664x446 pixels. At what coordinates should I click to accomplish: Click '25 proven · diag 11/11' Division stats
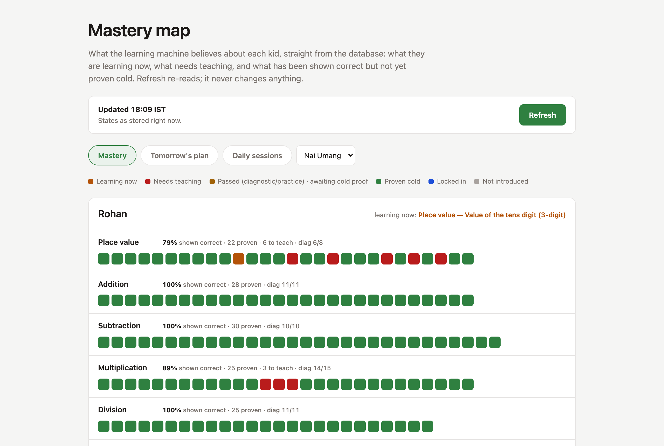(x=265, y=410)
